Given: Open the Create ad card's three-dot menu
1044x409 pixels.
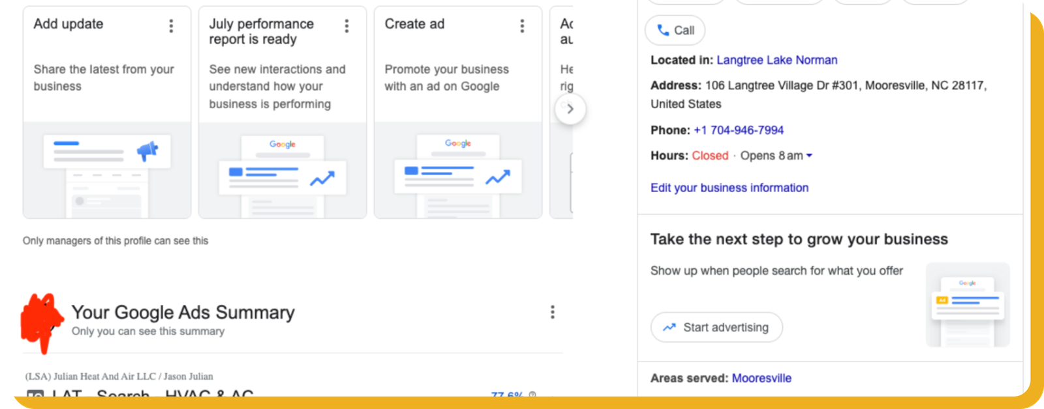Looking at the screenshot, I should pos(522,26).
